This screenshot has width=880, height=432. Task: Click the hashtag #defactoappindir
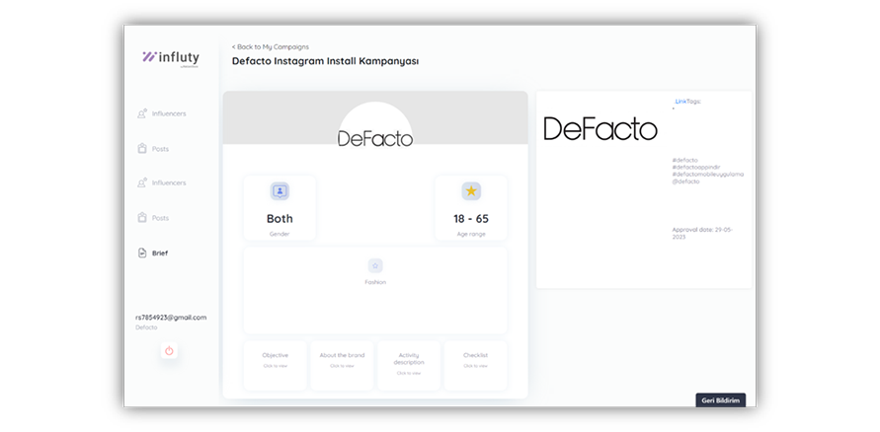(x=696, y=167)
